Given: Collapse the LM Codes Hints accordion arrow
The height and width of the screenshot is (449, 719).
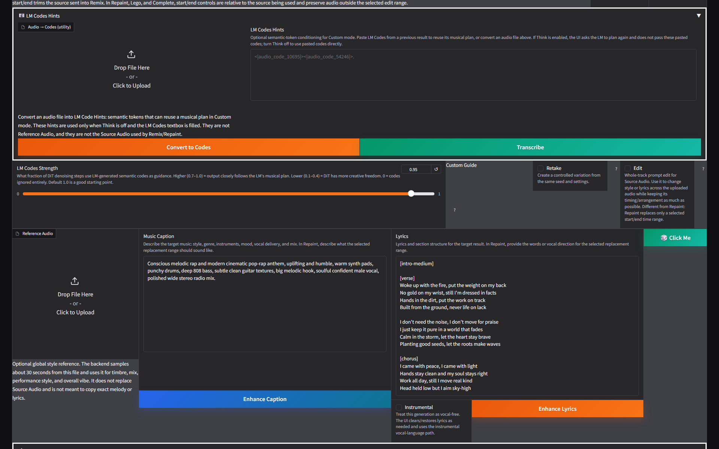Looking at the screenshot, I should pos(698,16).
